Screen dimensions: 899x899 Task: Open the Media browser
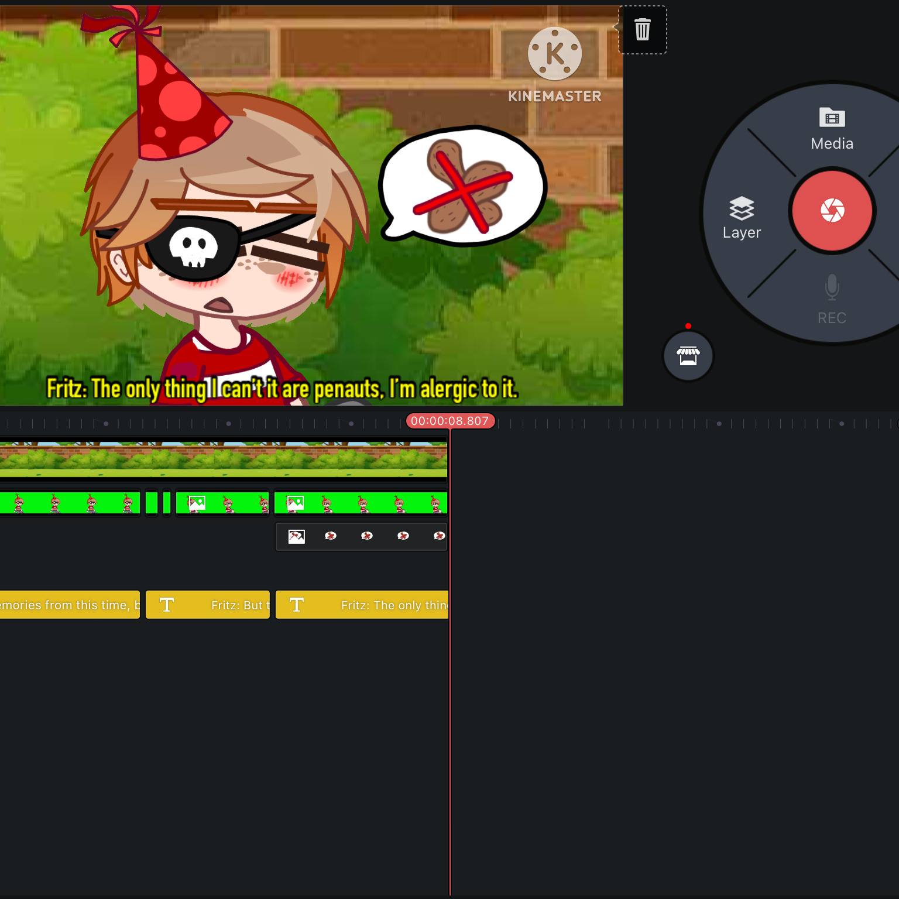click(x=832, y=129)
